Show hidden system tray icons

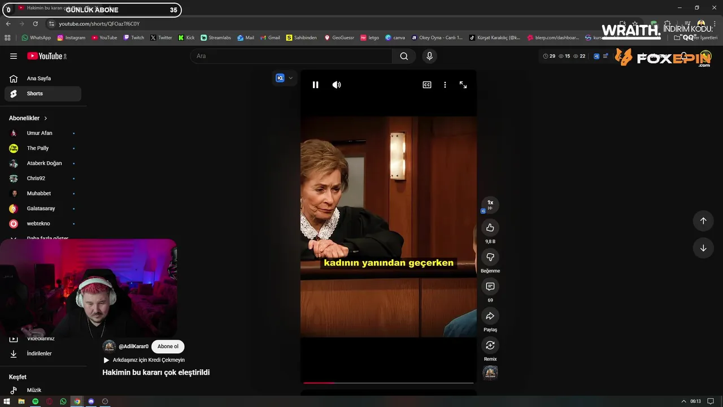[x=683, y=401]
